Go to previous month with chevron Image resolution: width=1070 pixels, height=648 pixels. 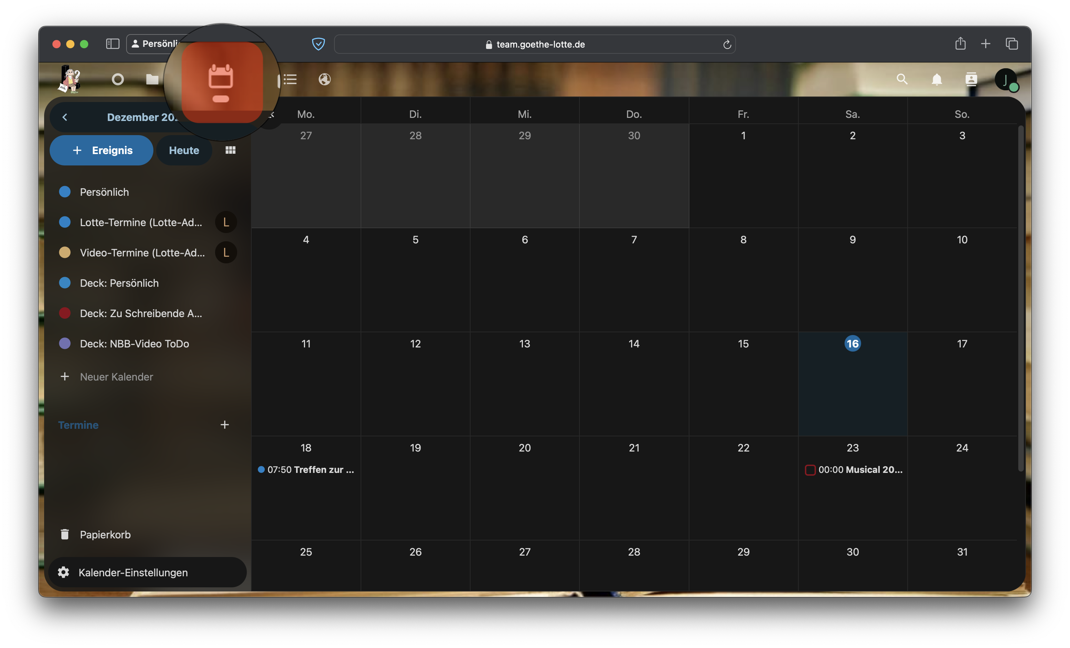point(65,117)
